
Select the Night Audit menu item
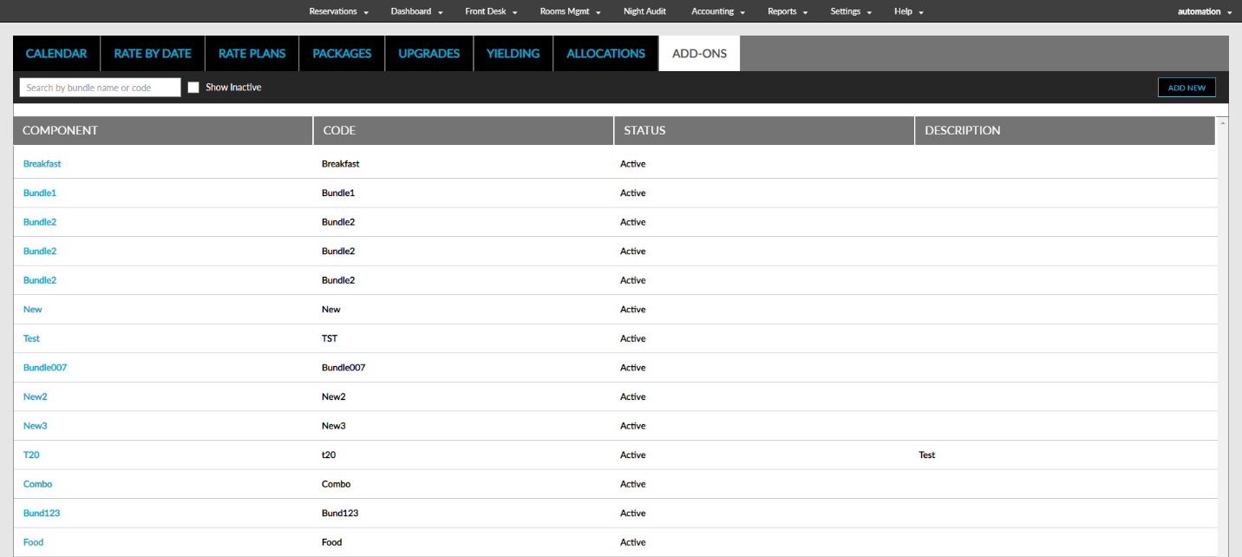(644, 11)
